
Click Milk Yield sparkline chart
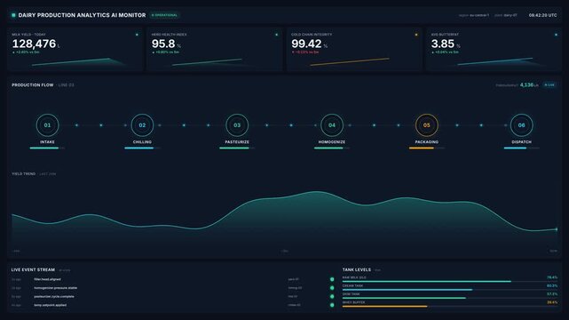[x=78, y=62]
